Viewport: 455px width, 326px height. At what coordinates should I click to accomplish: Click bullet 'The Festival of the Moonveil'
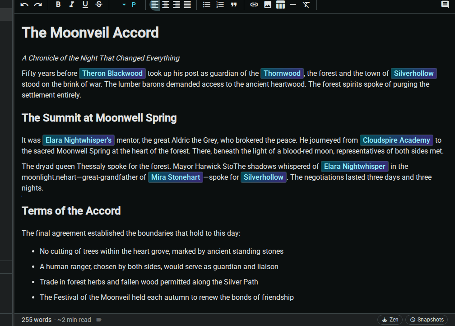click(x=167, y=297)
